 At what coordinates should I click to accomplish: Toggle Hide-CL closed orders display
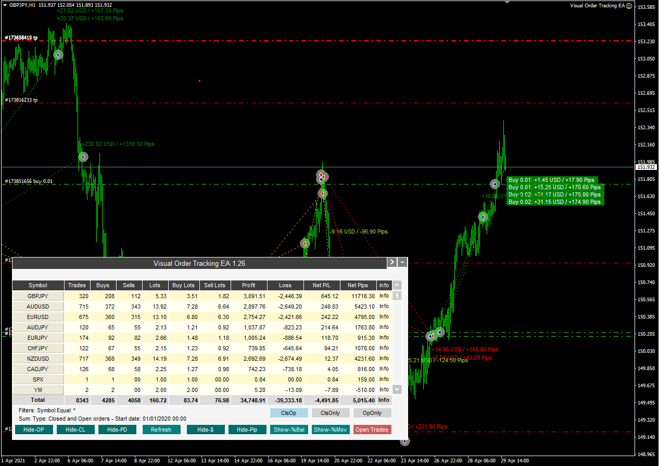pos(75,430)
